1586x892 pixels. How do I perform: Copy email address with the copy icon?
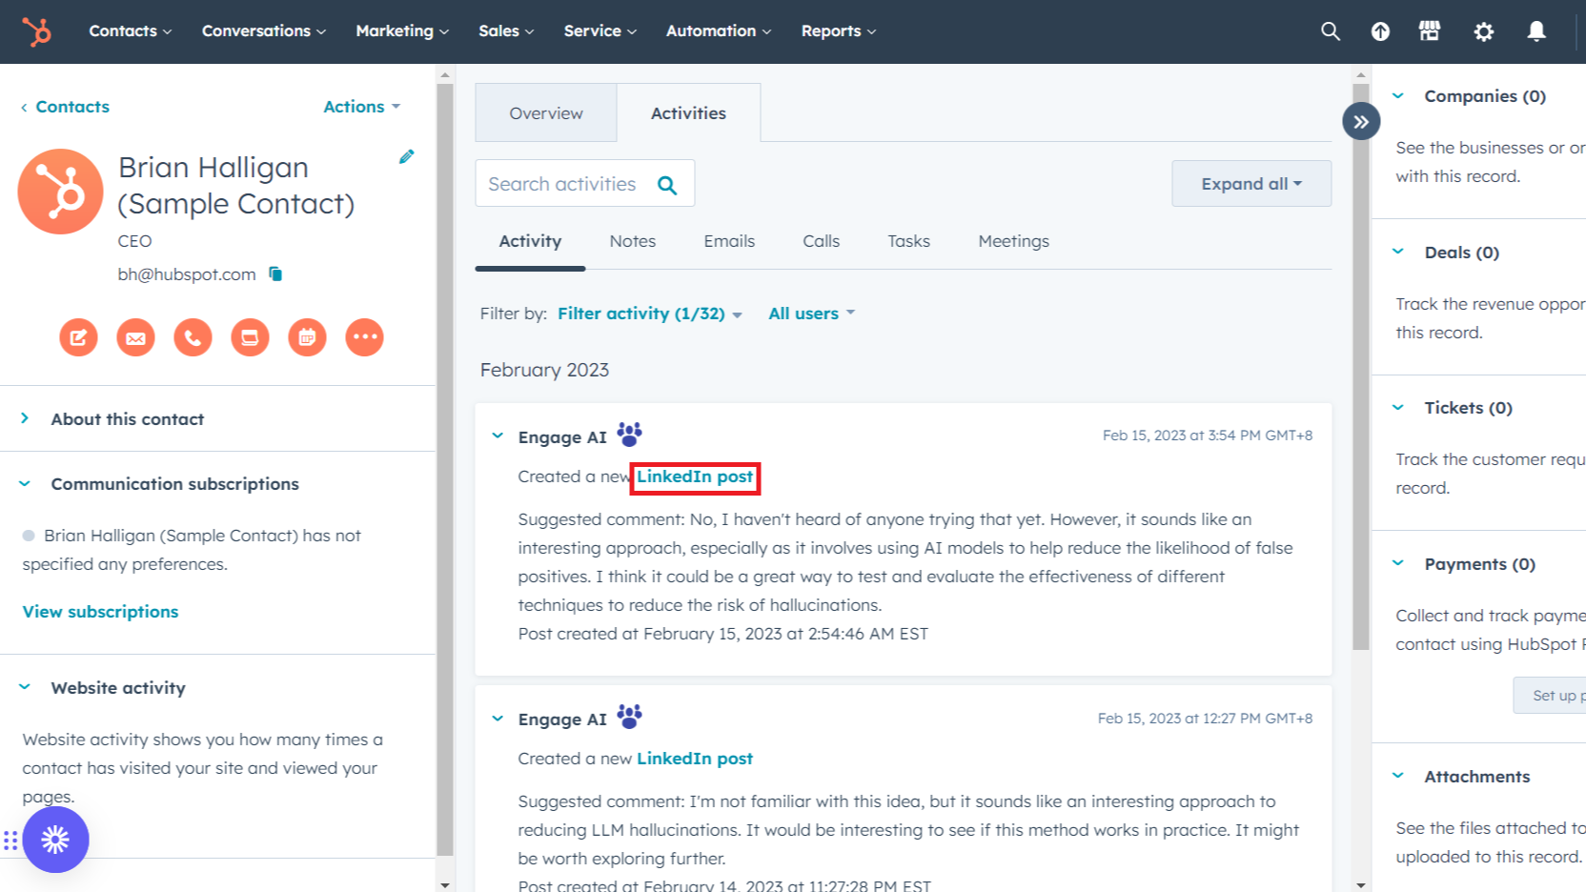[275, 274]
